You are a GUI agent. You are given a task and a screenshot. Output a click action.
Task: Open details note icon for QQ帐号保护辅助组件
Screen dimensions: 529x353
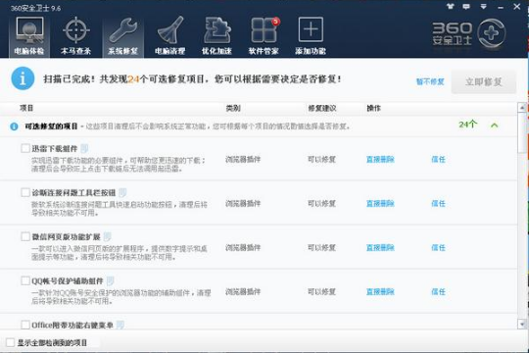pos(111,280)
